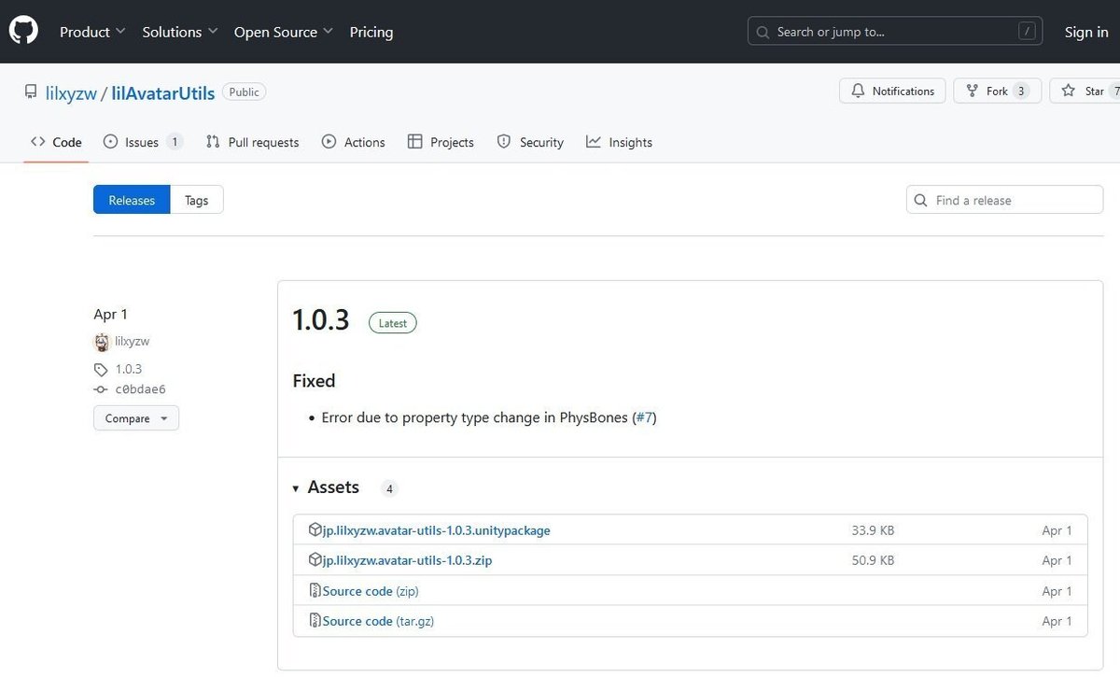Click the file-zip icon of Source code (tar.gz)
1120x677 pixels.
tap(315, 621)
